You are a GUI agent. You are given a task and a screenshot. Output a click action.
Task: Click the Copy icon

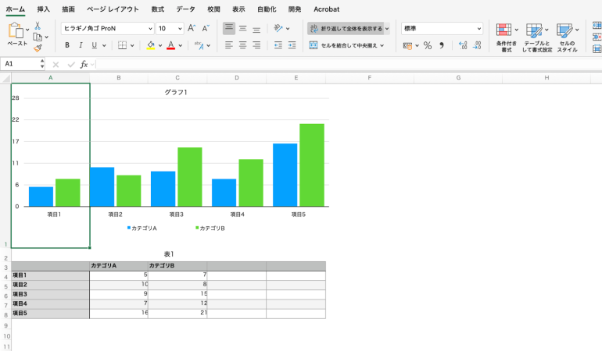coord(38,37)
